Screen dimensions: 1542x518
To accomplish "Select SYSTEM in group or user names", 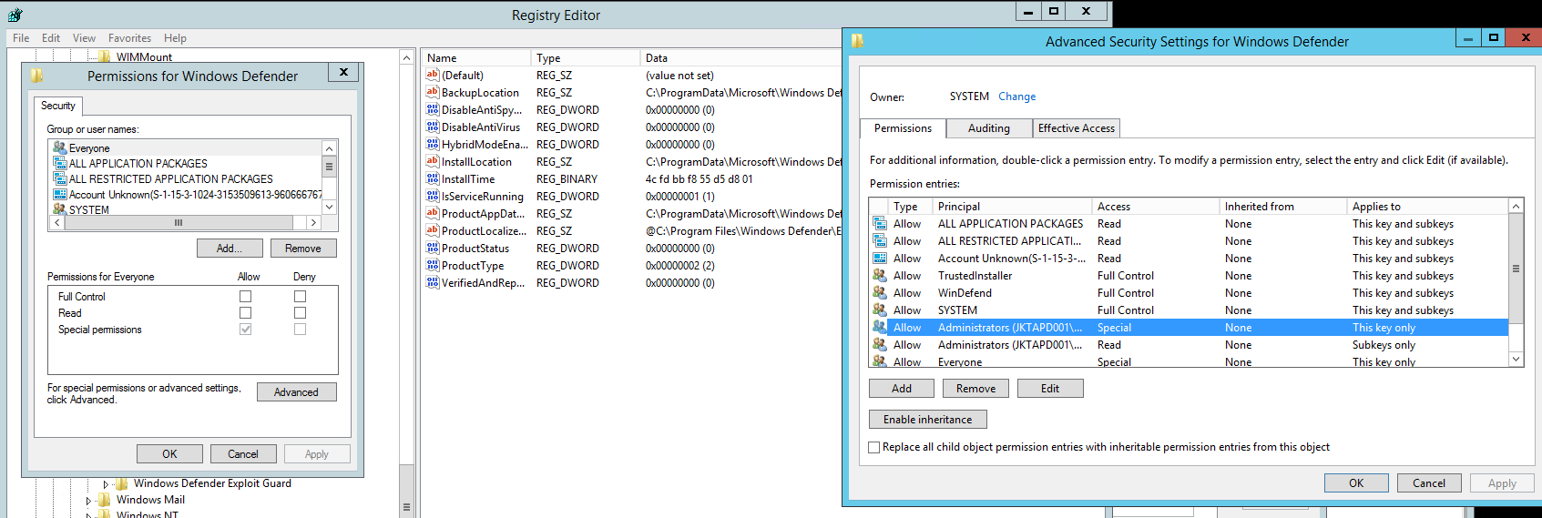I will [187, 210].
